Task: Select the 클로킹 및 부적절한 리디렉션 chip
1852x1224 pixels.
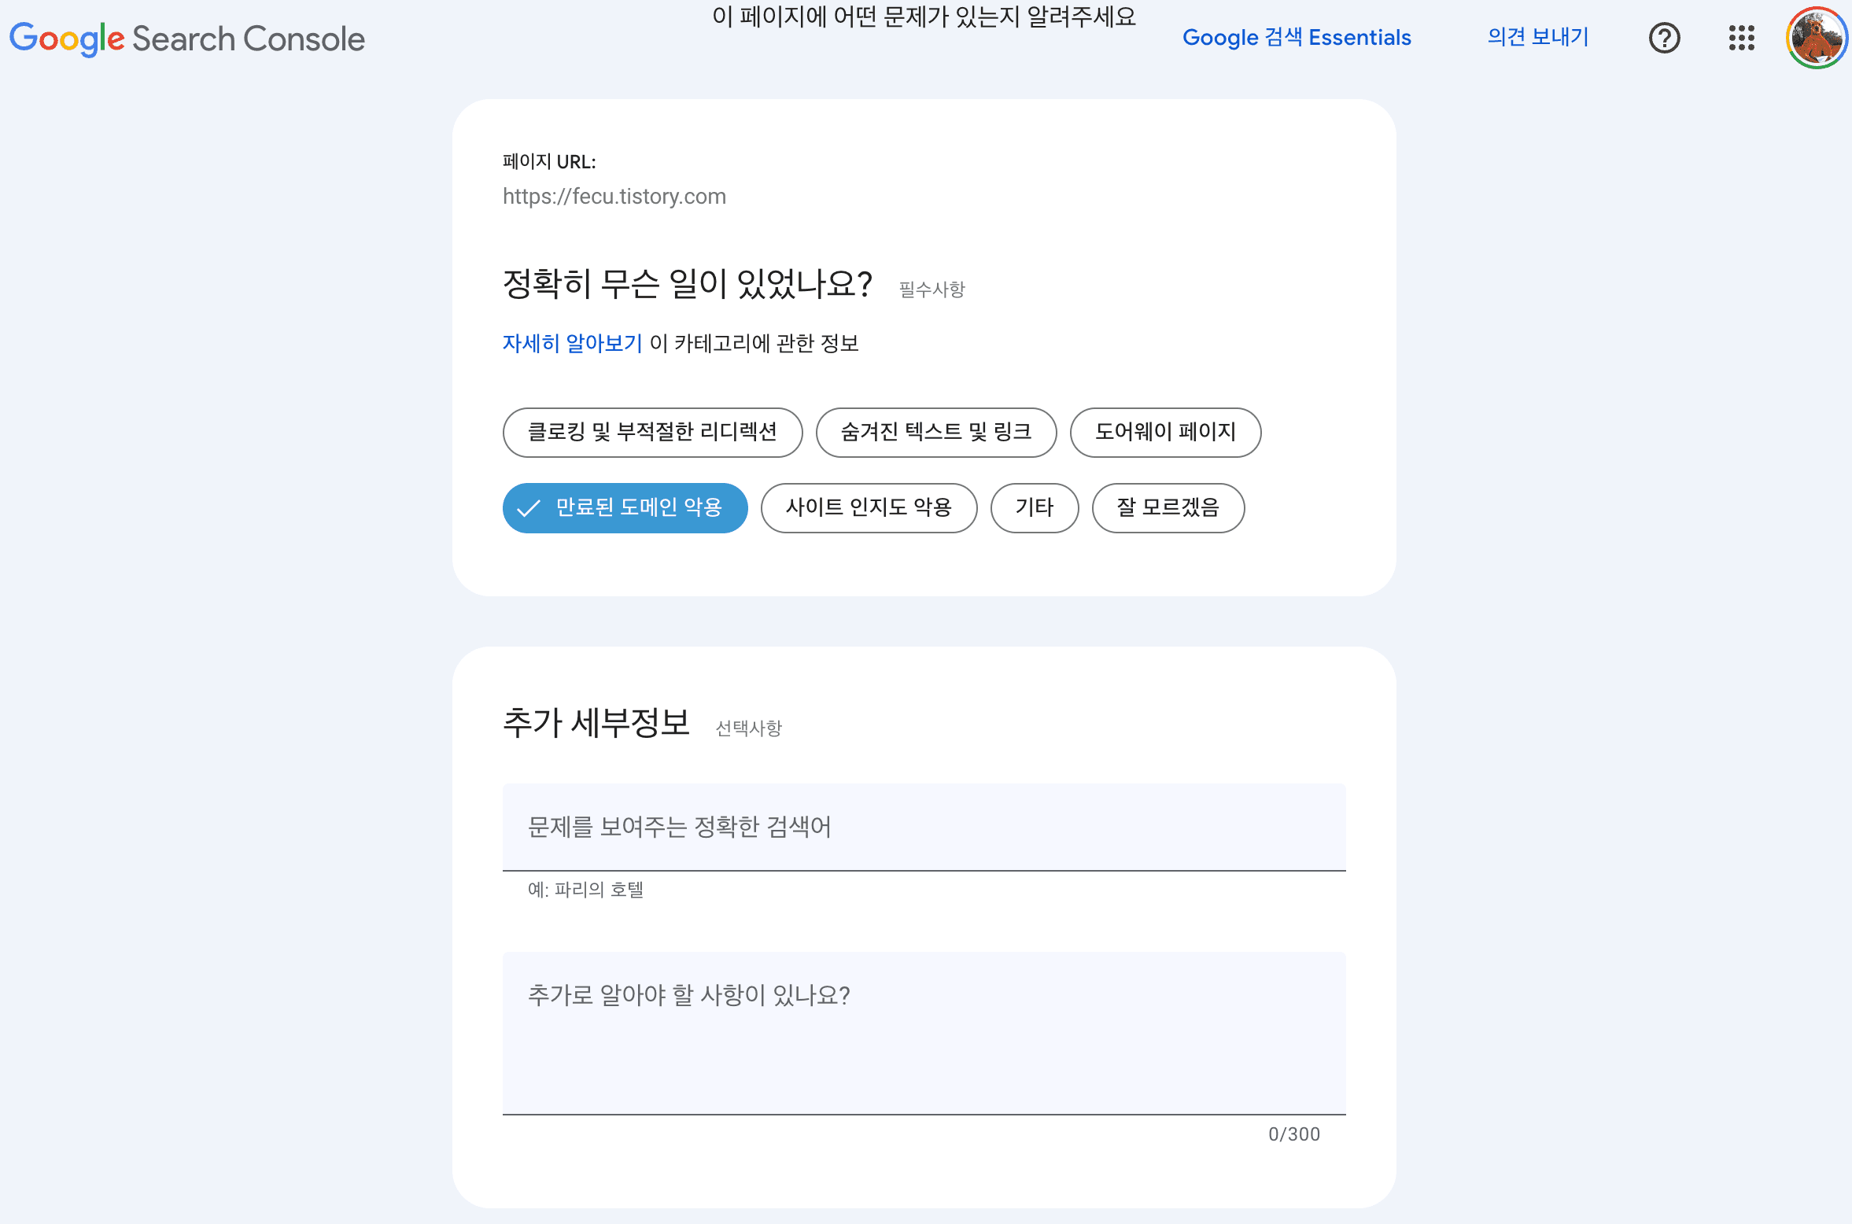Action: (x=652, y=432)
